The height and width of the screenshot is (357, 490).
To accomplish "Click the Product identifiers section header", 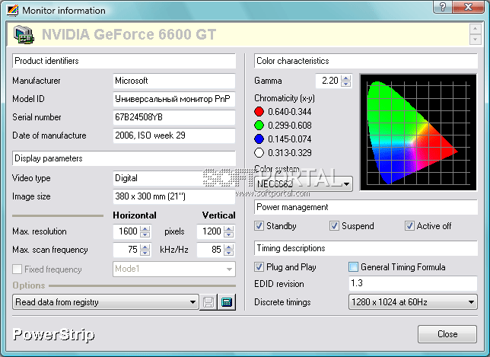I will [x=124, y=61].
